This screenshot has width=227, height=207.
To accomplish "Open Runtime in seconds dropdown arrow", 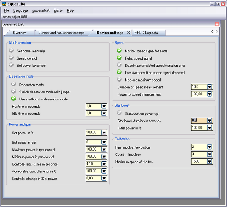I will coord(104,106).
